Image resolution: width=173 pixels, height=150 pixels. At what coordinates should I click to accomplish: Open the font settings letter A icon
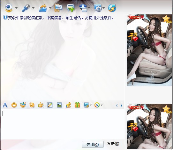coord(5,105)
